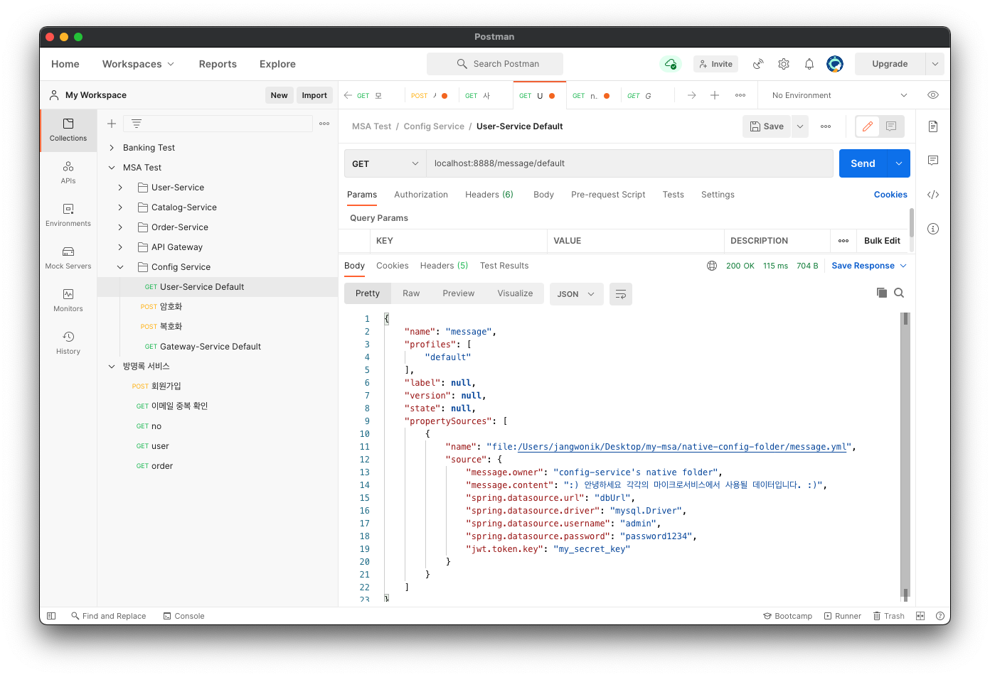Open the notifications bell
The image size is (990, 677).
pyautogui.click(x=809, y=64)
